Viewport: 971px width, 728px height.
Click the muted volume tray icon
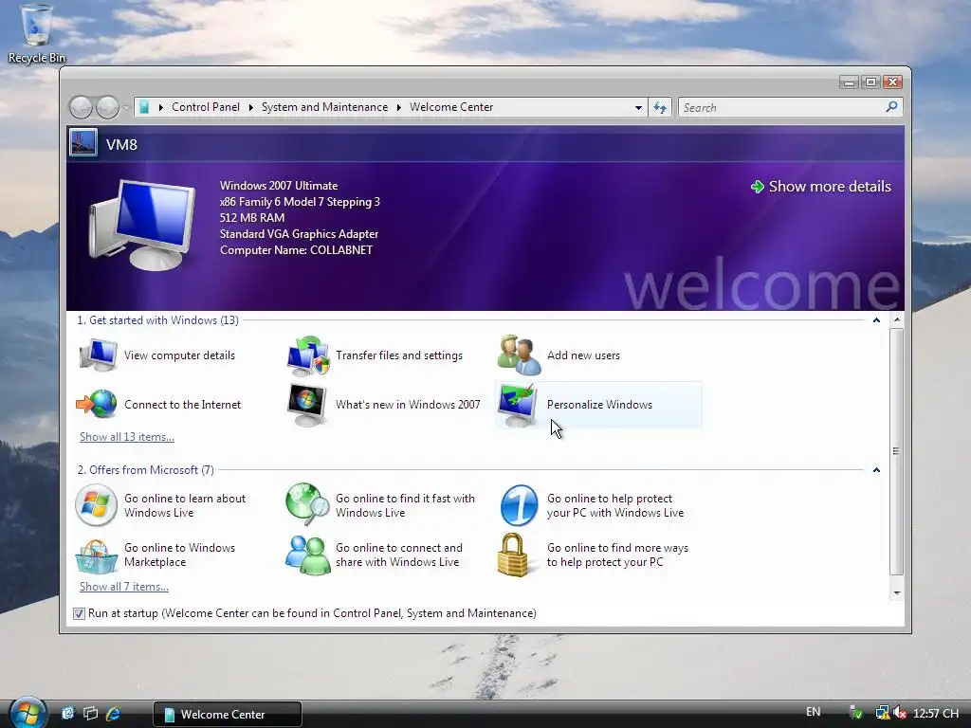click(899, 713)
